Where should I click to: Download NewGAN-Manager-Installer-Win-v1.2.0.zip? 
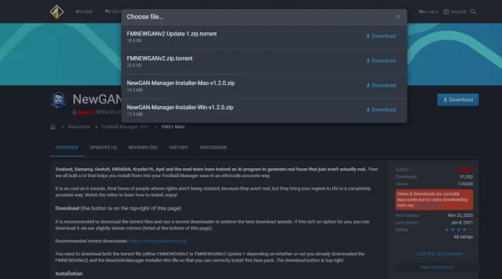point(381,110)
